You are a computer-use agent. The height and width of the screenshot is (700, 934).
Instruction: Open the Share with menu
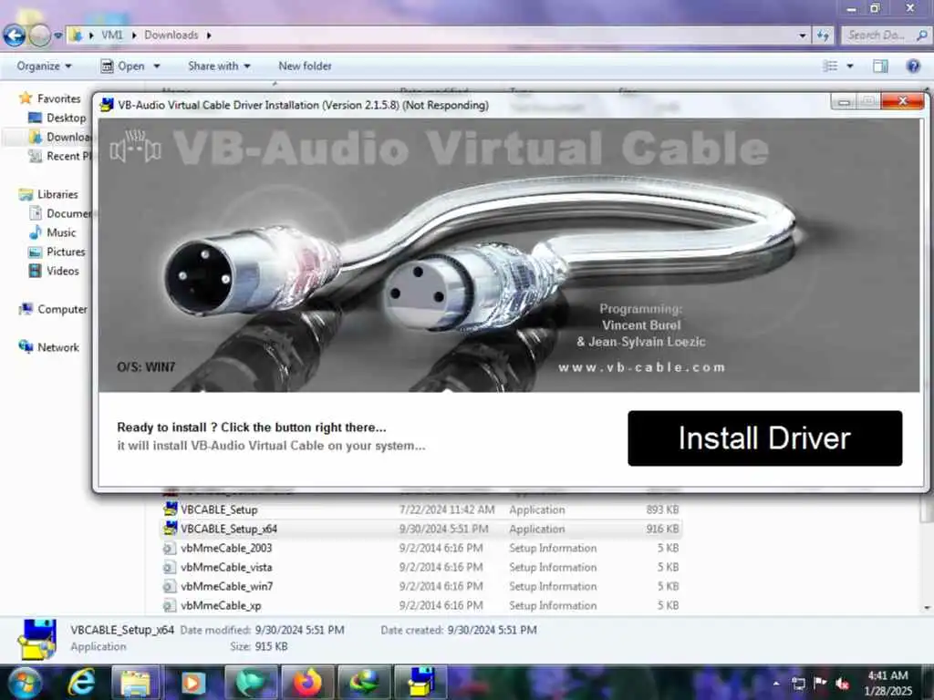tap(219, 66)
